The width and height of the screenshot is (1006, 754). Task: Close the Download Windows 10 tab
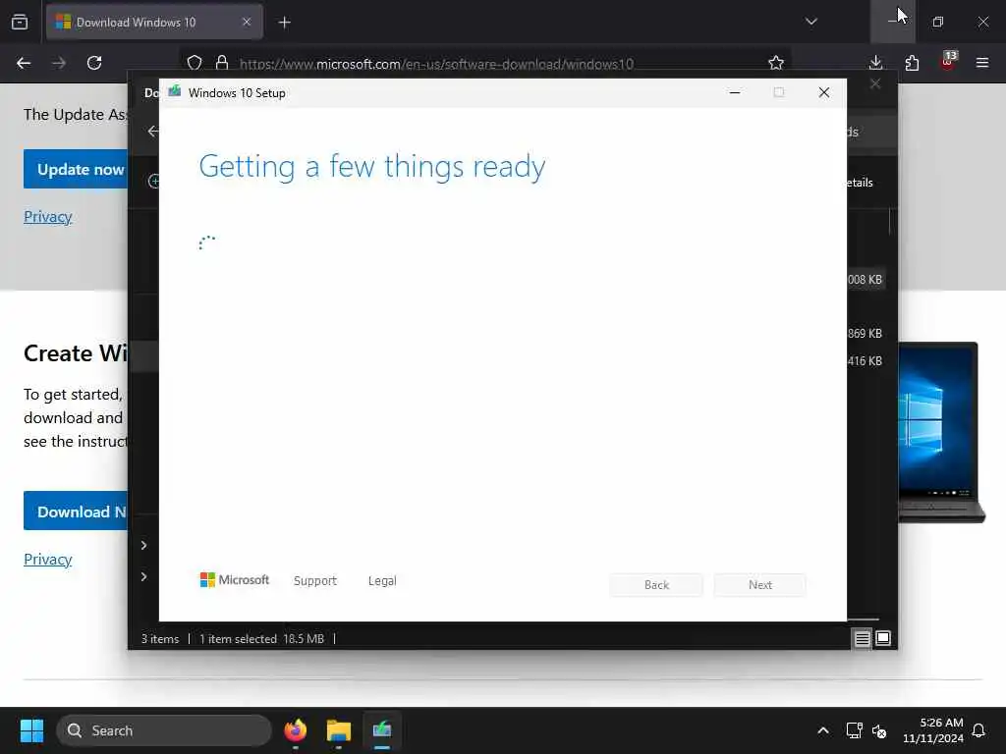pyautogui.click(x=247, y=22)
